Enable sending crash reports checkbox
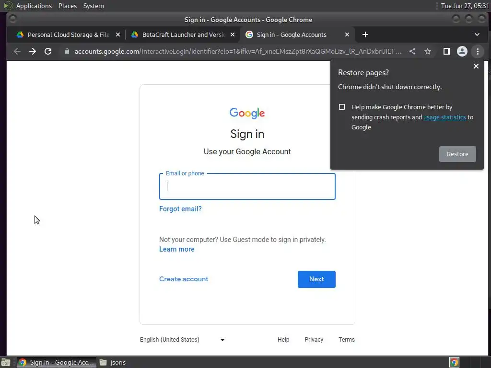The width and height of the screenshot is (491, 368). point(341,107)
